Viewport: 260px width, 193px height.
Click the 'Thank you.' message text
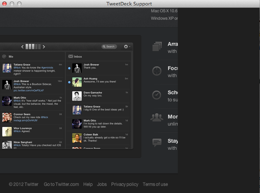tap(90, 67)
